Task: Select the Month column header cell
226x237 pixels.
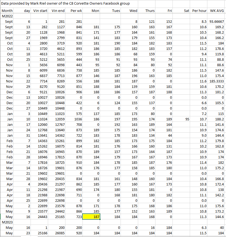Action: [x=7, y=11]
